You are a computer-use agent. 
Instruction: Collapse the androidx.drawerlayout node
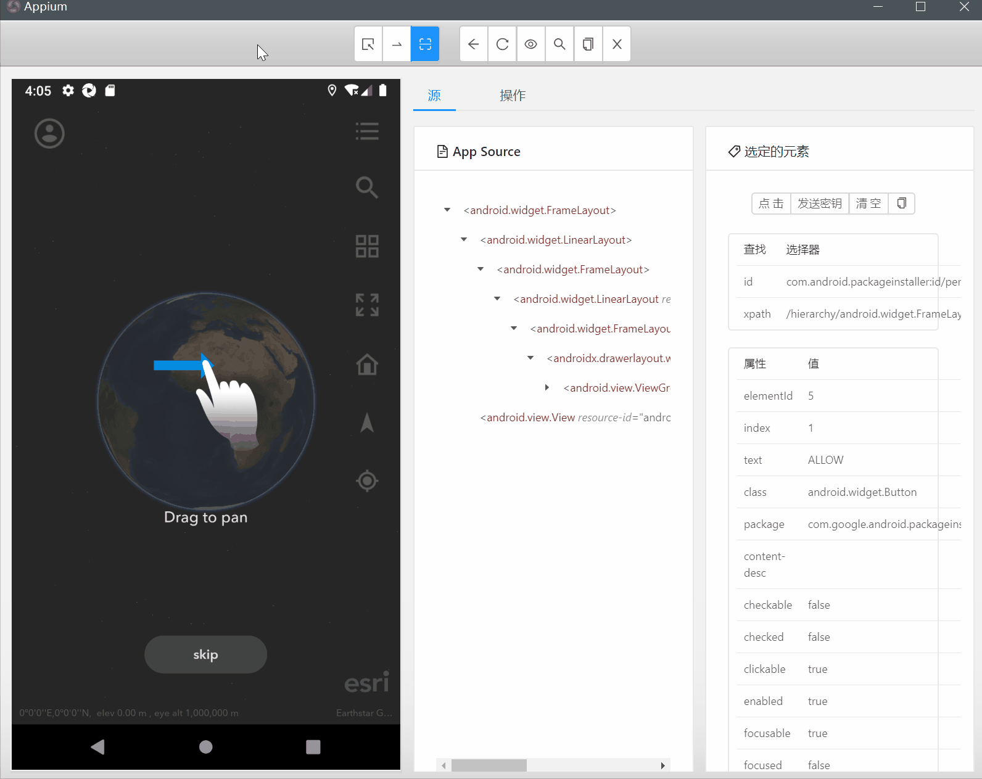coord(530,358)
